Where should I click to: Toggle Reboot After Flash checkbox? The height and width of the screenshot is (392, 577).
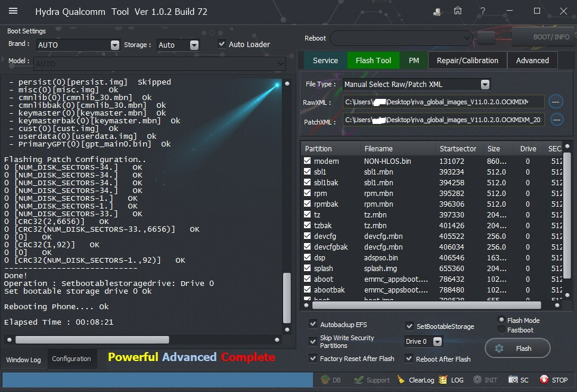point(409,358)
